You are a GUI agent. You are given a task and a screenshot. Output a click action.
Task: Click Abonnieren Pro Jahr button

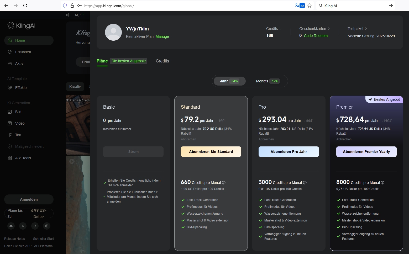289,152
